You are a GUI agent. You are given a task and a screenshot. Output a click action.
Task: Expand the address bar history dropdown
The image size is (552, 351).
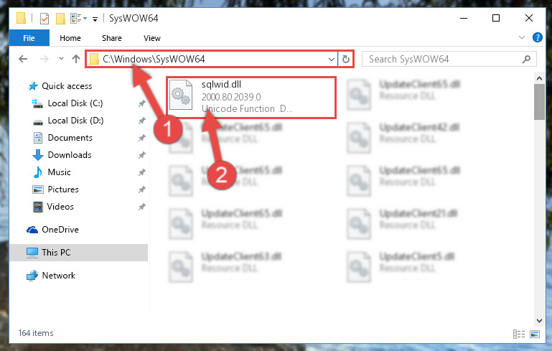331,59
